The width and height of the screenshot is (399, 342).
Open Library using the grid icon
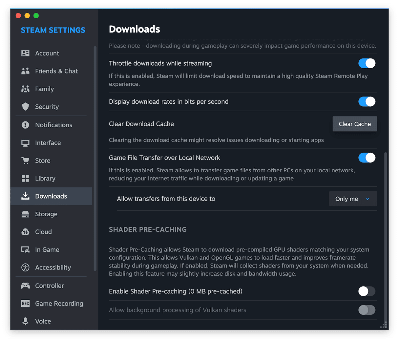pyautogui.click(x=25, y=179)
